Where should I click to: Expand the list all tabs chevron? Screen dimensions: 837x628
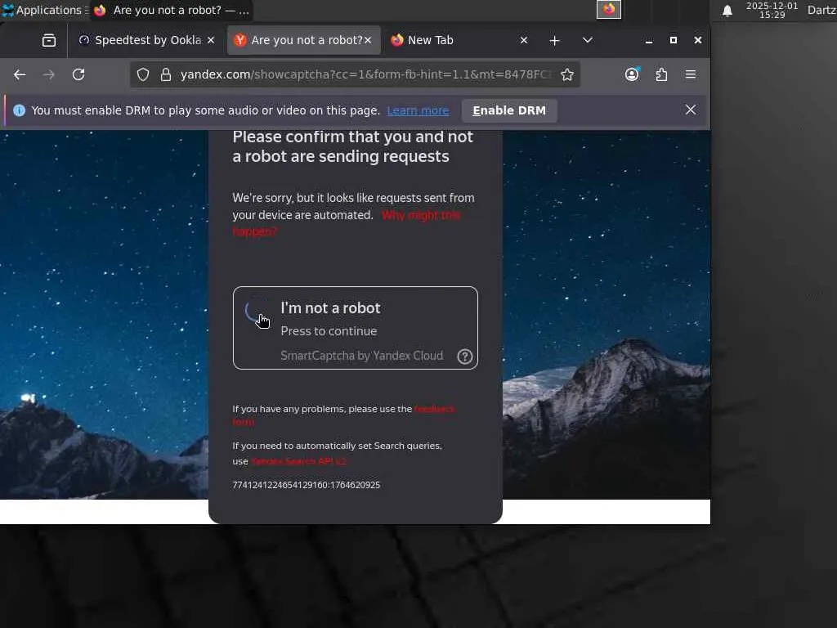pyautogui.click(x=587, y=40)
